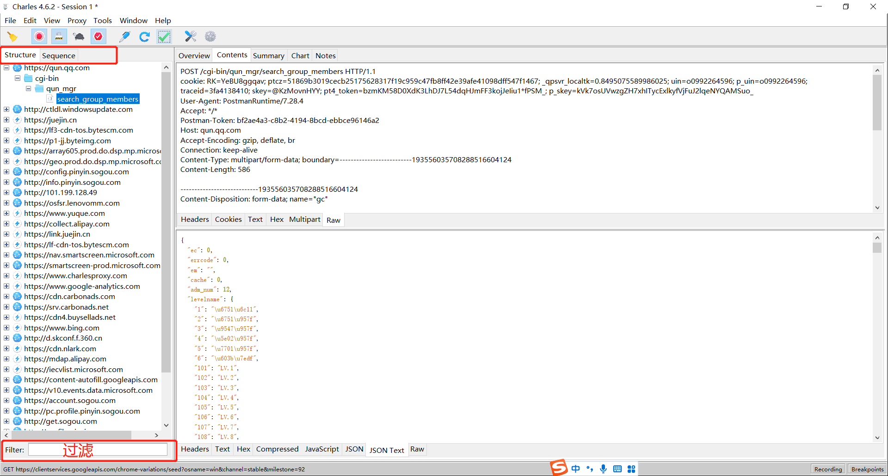Click the Breakpoints status button
888x476 pixels.
point(867,469)
